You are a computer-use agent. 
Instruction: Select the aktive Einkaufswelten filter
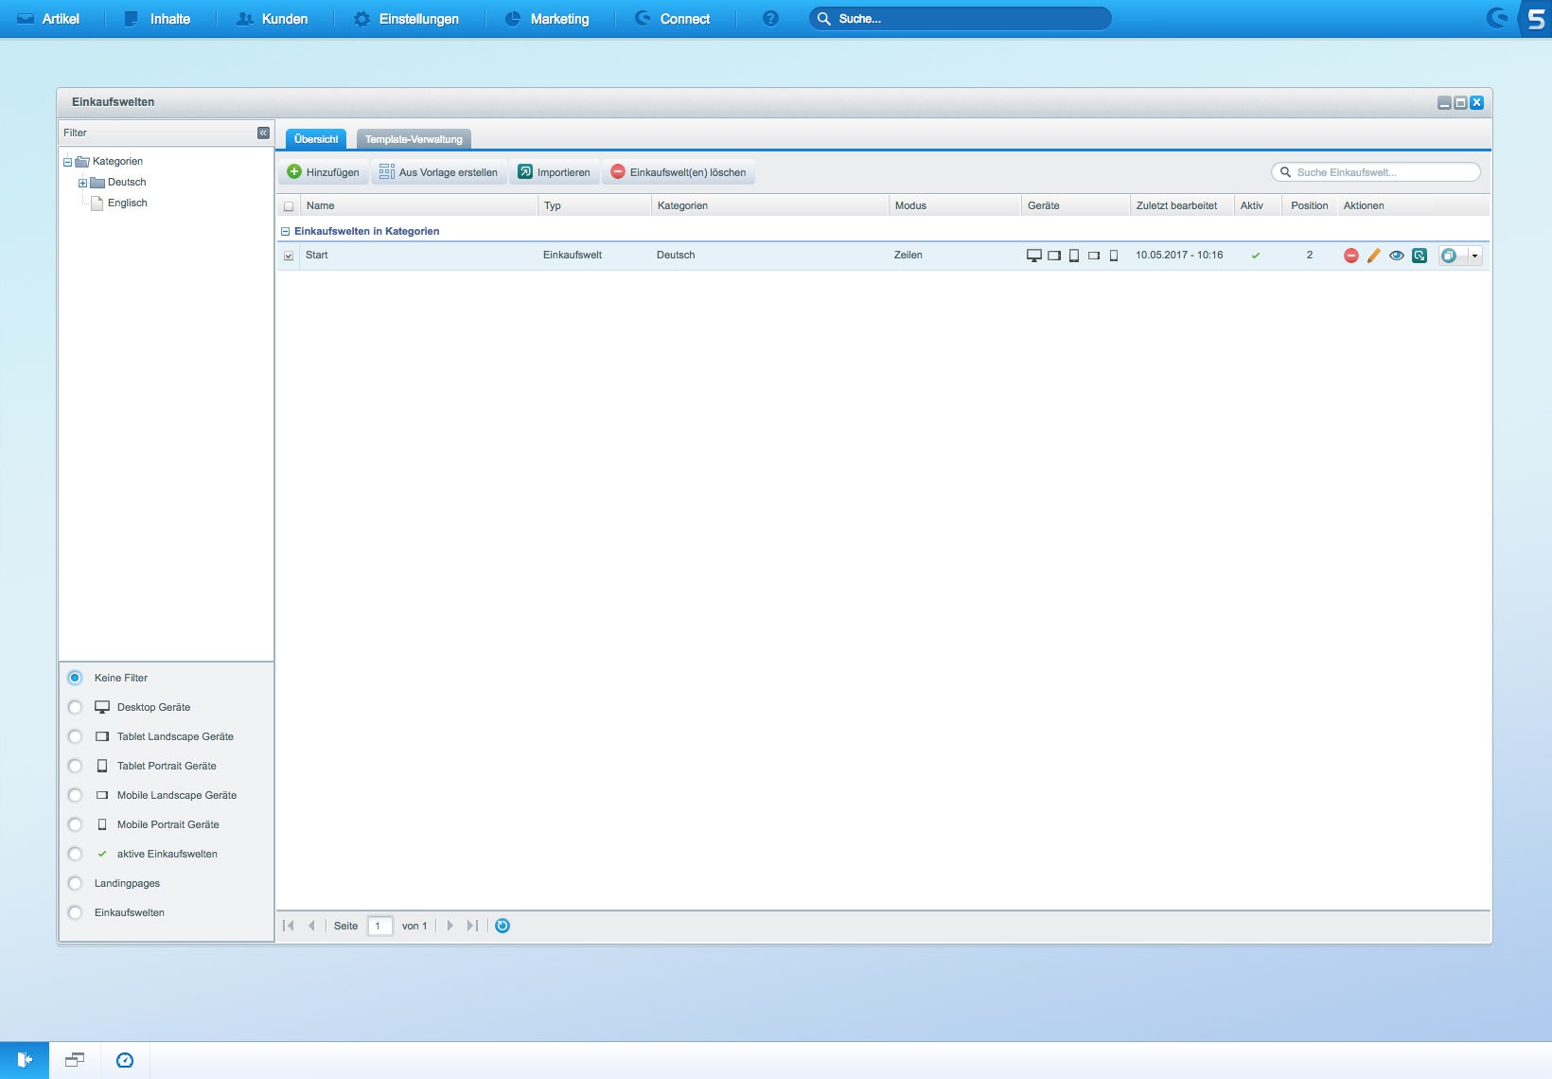click(x=75, y=854)
